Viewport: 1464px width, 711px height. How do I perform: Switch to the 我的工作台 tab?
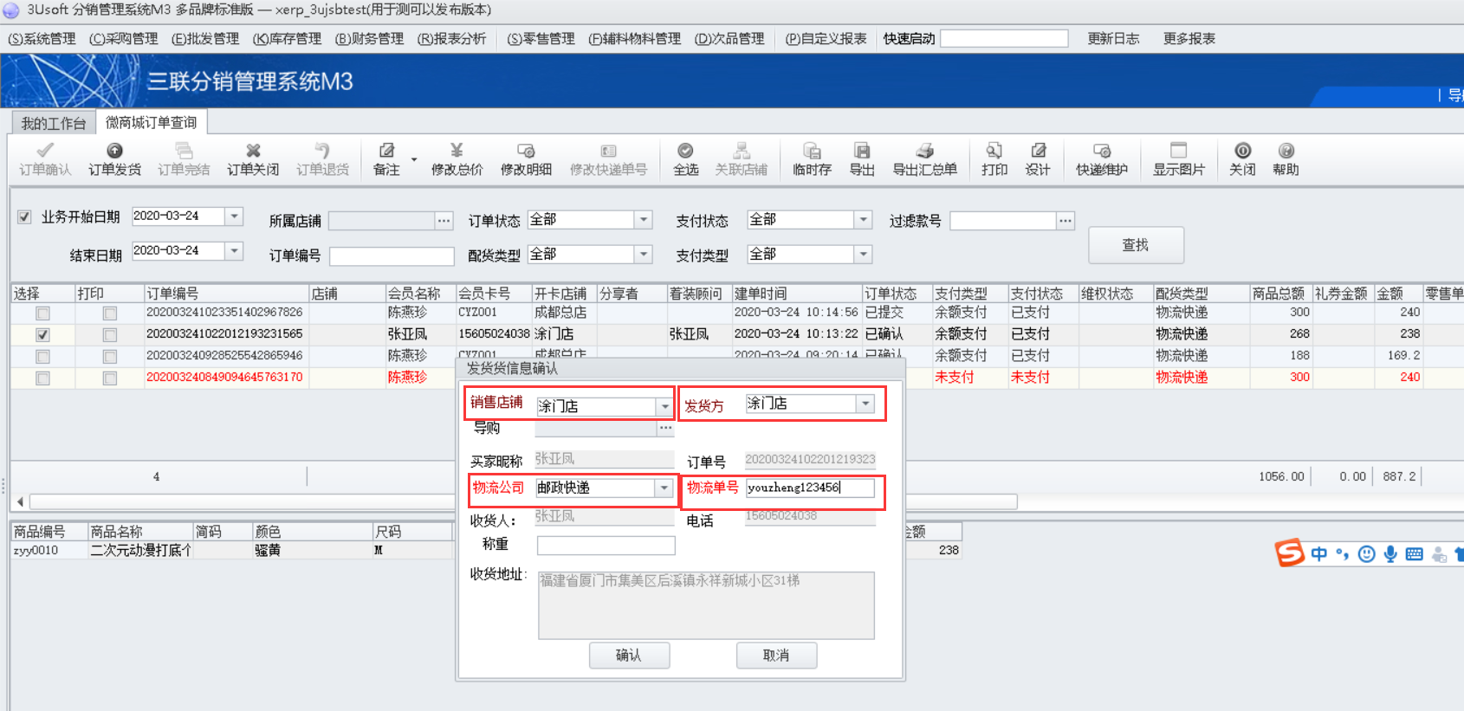pyautogui.click(x=53, y=124)
